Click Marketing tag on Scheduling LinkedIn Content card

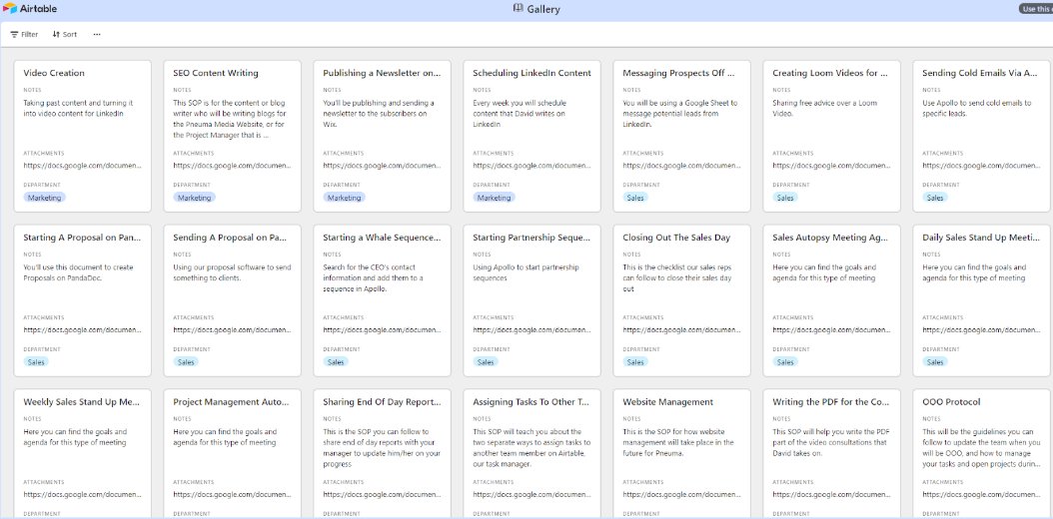(494, 198)
